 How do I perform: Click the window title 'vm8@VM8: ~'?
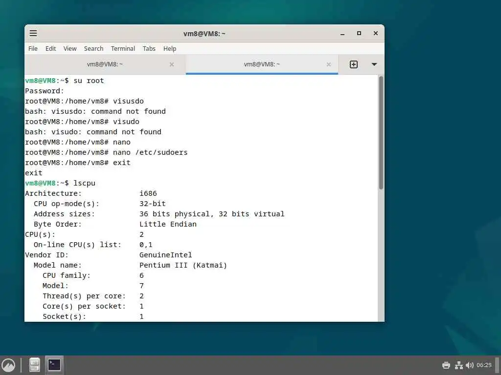(204, 34)
